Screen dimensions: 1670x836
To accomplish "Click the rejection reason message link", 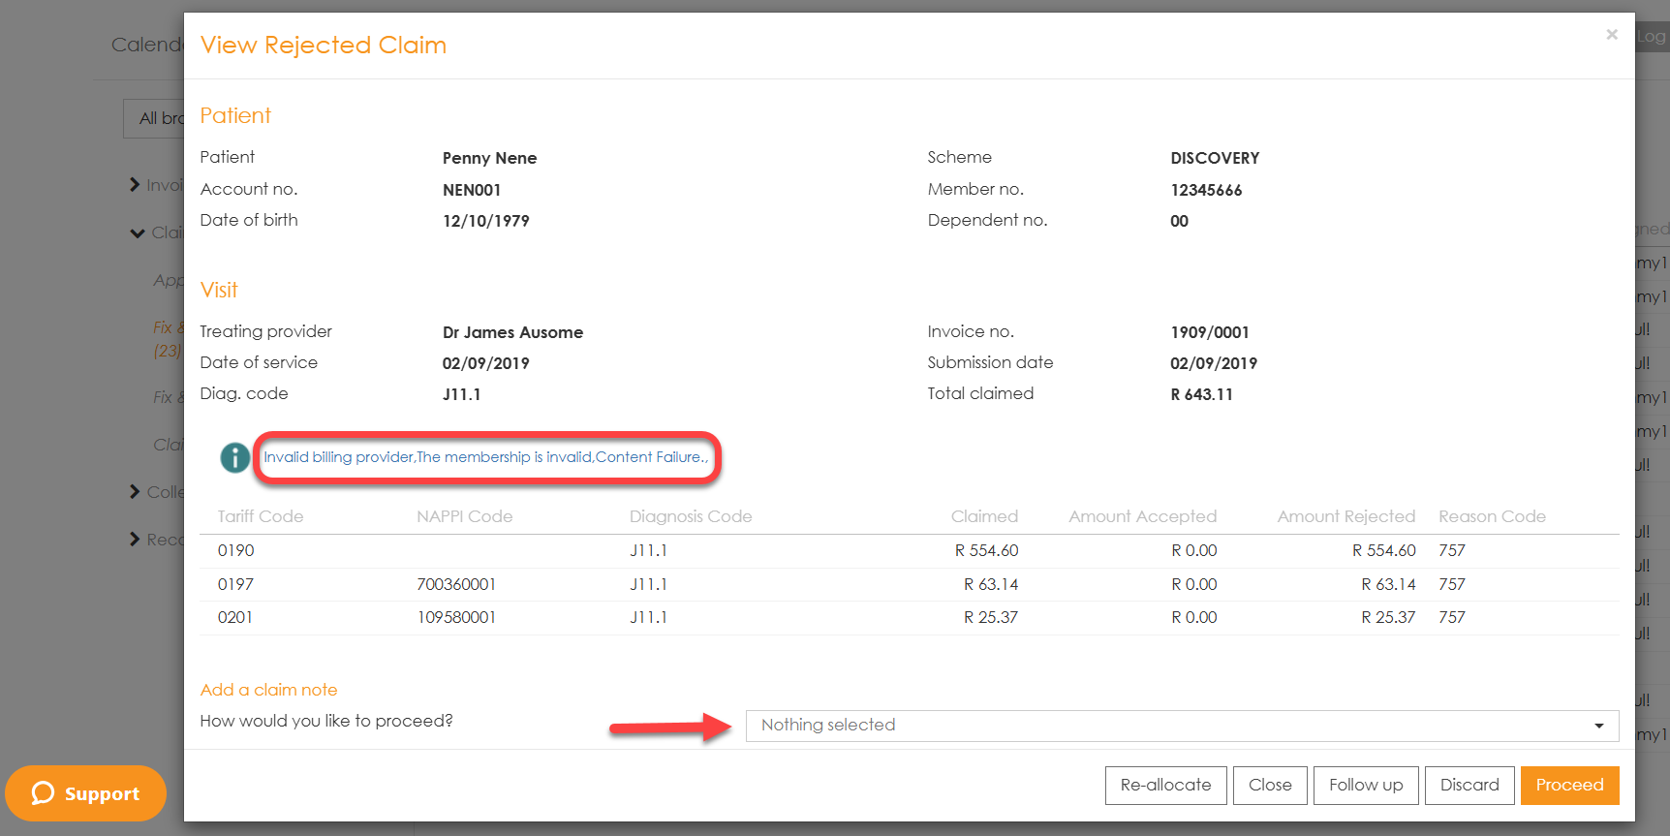I will point(485,457).
